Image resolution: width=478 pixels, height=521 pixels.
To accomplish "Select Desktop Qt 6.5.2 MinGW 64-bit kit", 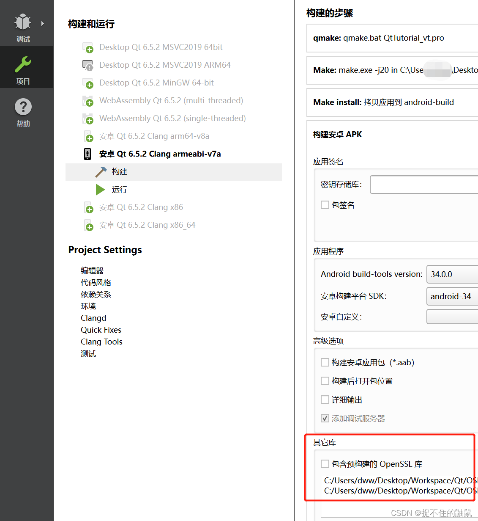I will [x=156, y=83].
